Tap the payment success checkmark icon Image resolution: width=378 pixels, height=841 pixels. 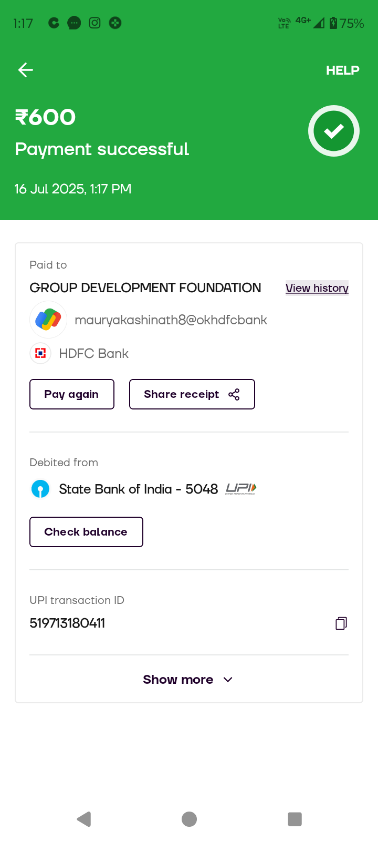point(334,131)
